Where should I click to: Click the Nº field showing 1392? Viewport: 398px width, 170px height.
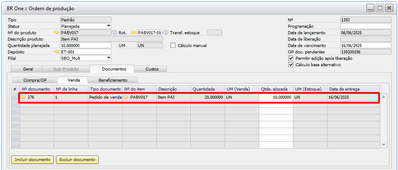click(x=366, y=20)
